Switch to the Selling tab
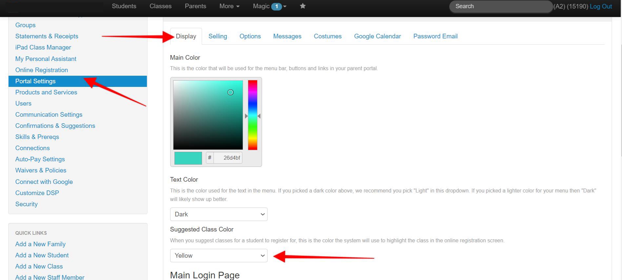Screen dimensions: 622x280 click(x=218, y=36)
